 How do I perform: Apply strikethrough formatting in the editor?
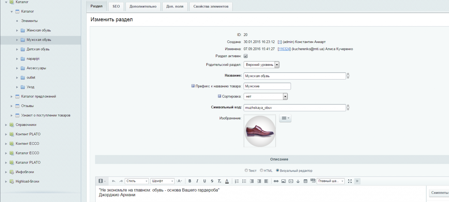(x=212, y=181)
